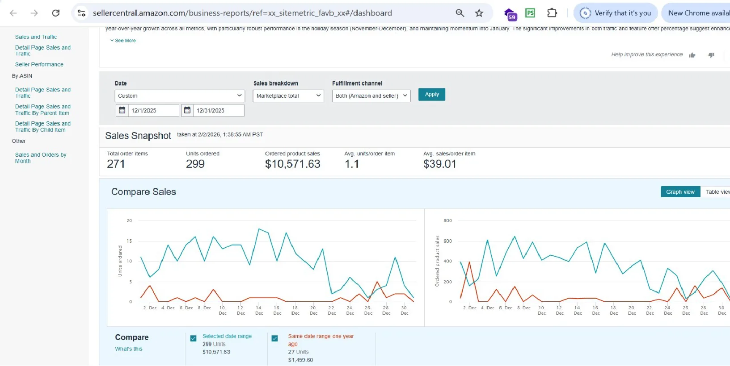Uncheck Same date range one year ago

click(275, 338)
